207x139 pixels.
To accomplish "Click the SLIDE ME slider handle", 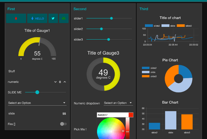I will pos(37,92).
